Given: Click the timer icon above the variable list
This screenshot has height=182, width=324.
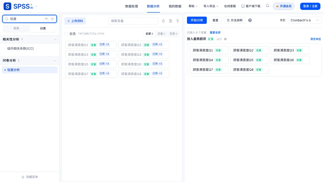Looking at the screenshot, I should [163, 21].
